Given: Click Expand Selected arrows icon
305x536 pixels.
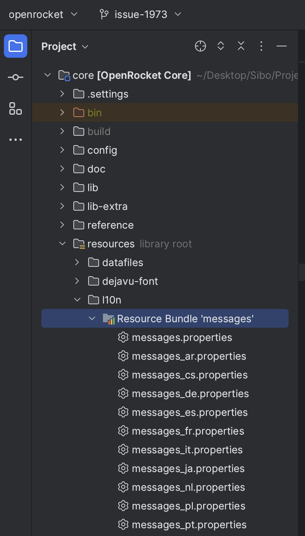Looking at the screenshot, I should (221, 46).
